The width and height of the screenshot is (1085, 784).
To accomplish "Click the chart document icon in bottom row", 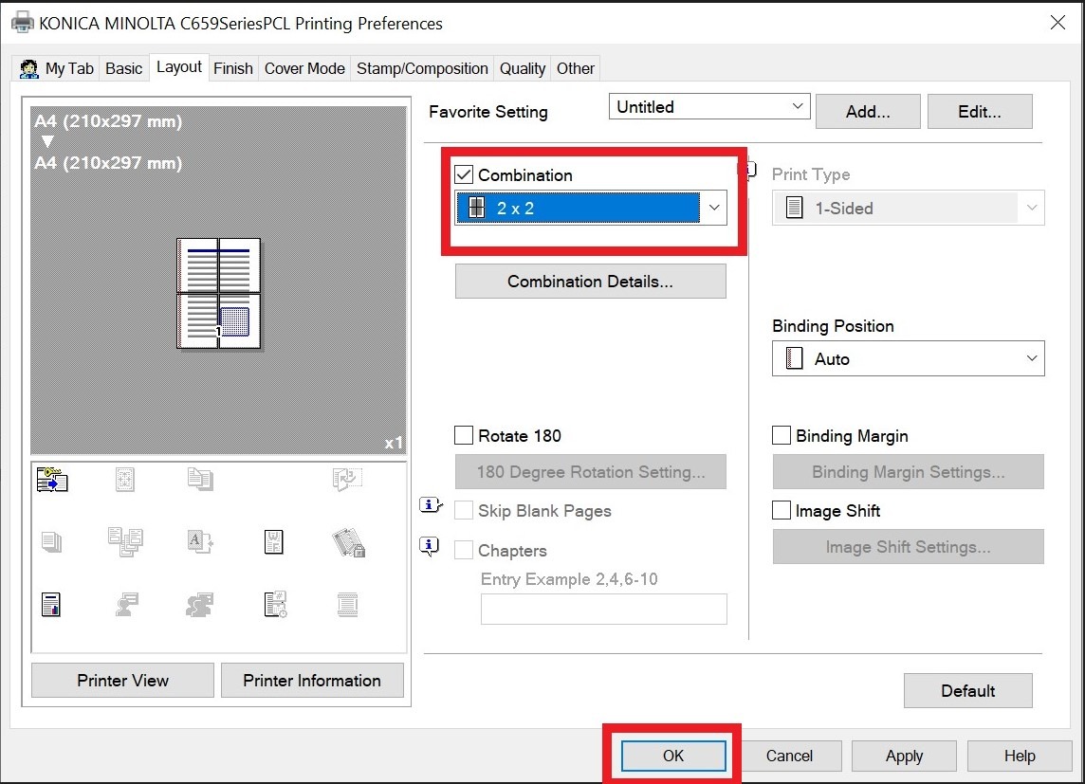I will 51,604.
